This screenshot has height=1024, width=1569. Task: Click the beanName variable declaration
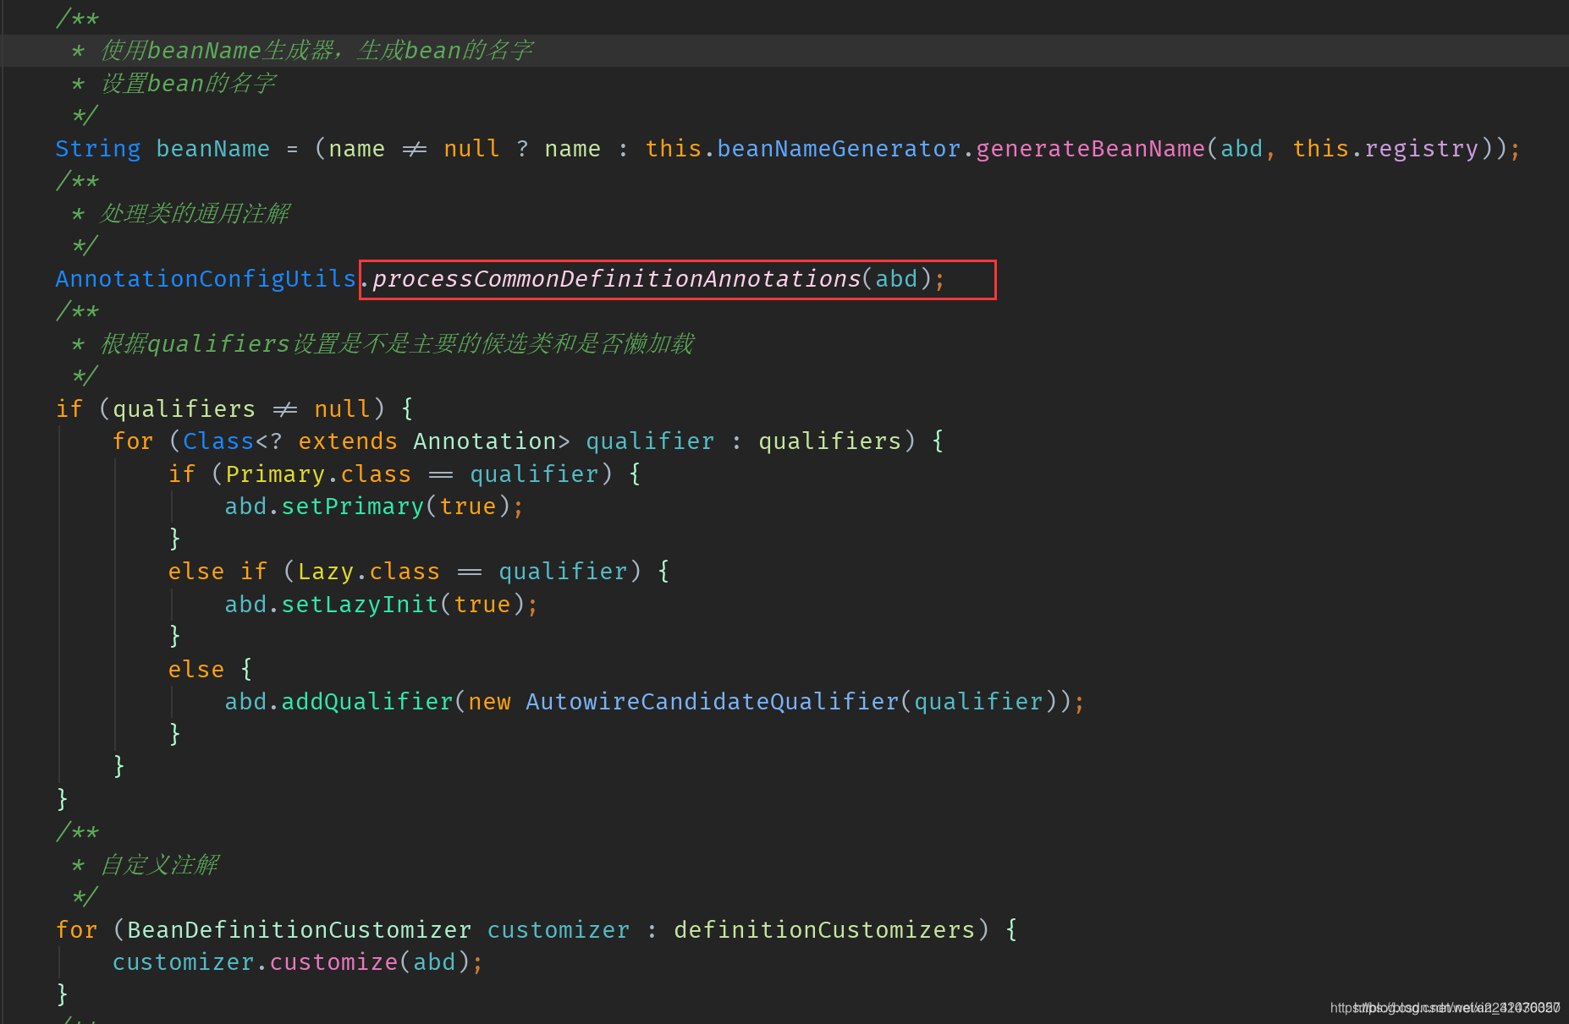(213, 149)
